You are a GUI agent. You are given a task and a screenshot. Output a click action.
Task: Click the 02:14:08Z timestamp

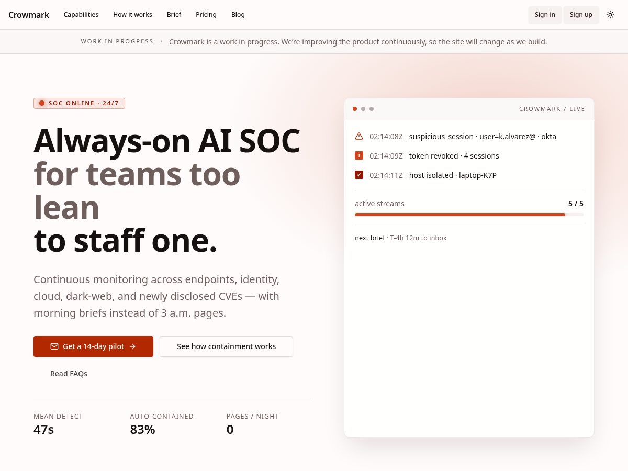[386, 137]
